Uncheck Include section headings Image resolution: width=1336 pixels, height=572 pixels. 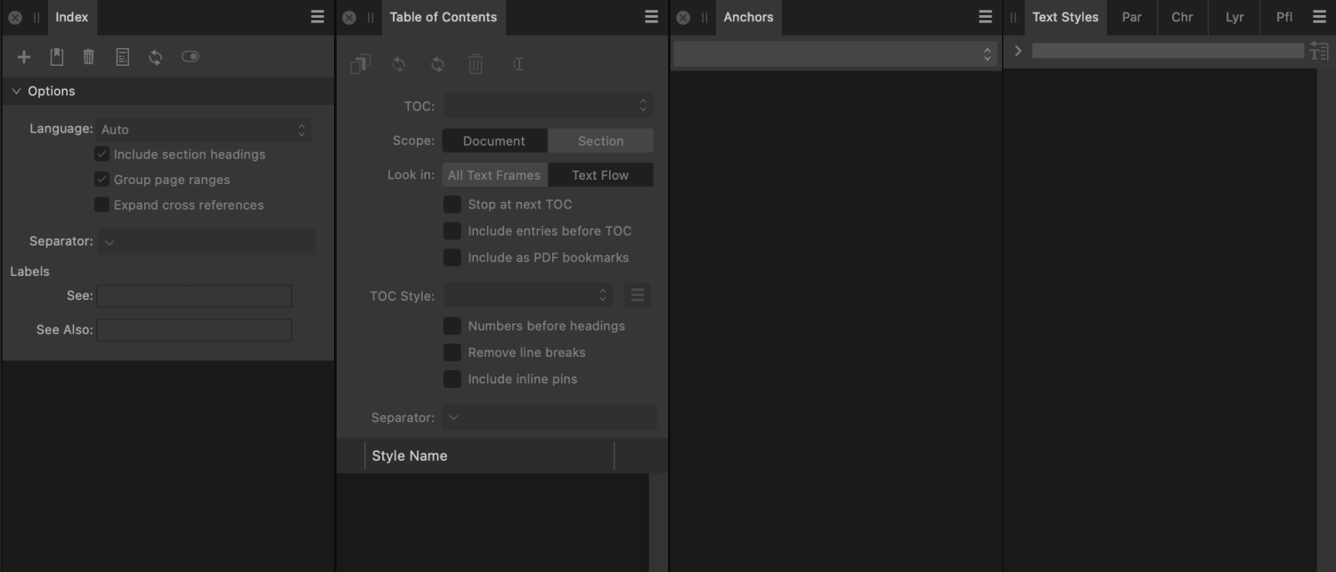tap(102, 153)
